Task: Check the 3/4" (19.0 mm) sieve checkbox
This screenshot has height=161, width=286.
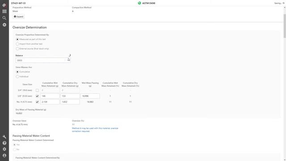Action: (37, 90)
